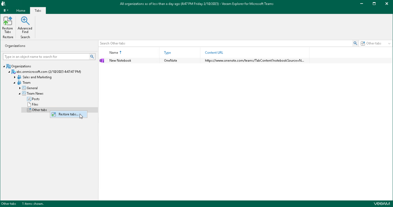393x207 pixels.
Task: Click the Posts icon in tree
Action: coord(29,99)
